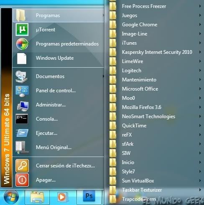This screenshot has height=205, width=204.
Task: Expand the NeoSmart Technologies submenu arrow
Action: pos(200,116)
